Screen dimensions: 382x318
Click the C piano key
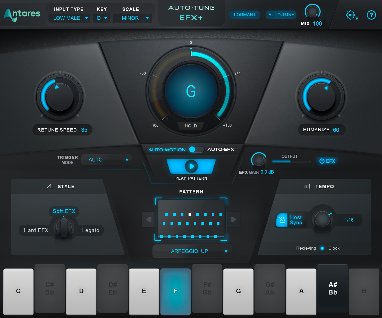18,292
